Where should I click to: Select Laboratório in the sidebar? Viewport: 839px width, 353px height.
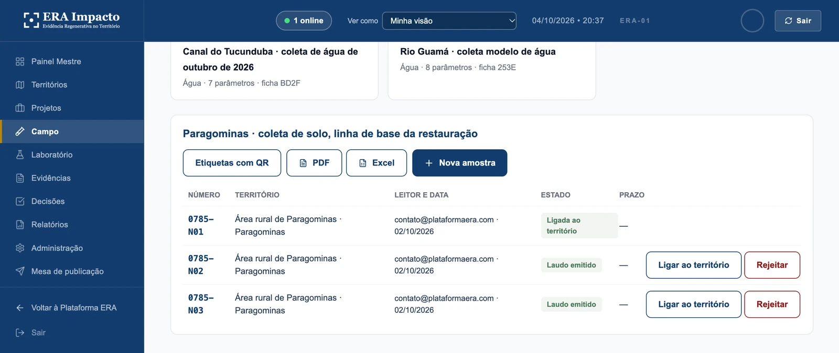click(72, 155)
